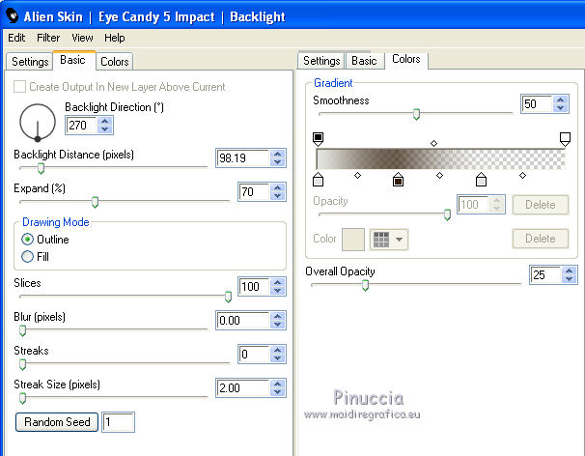The image size is (585, 456).
Task: Click the Overall Opacity 25 field
Action: pyautogui.click(x=545, y=275)
